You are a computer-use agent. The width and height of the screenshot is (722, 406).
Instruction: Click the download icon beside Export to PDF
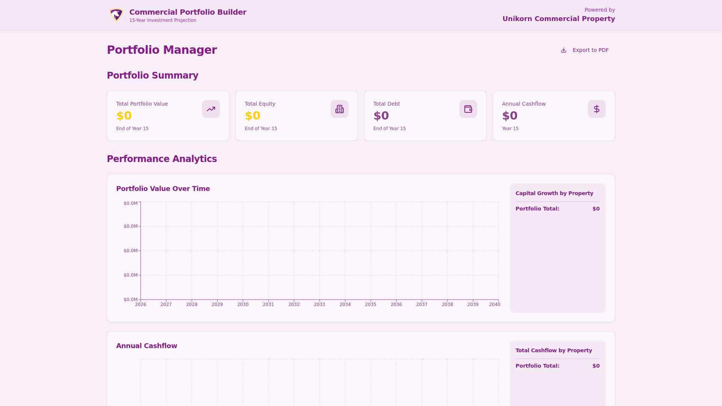[x=564, y=50]
